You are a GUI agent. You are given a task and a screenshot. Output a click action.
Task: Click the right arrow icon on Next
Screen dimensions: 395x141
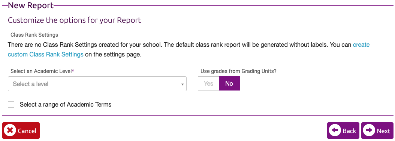point(369,130)
